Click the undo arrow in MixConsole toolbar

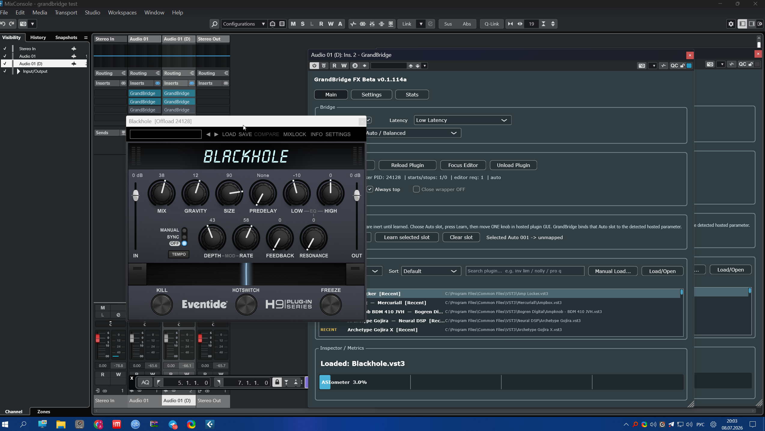(x=3, y=24)
